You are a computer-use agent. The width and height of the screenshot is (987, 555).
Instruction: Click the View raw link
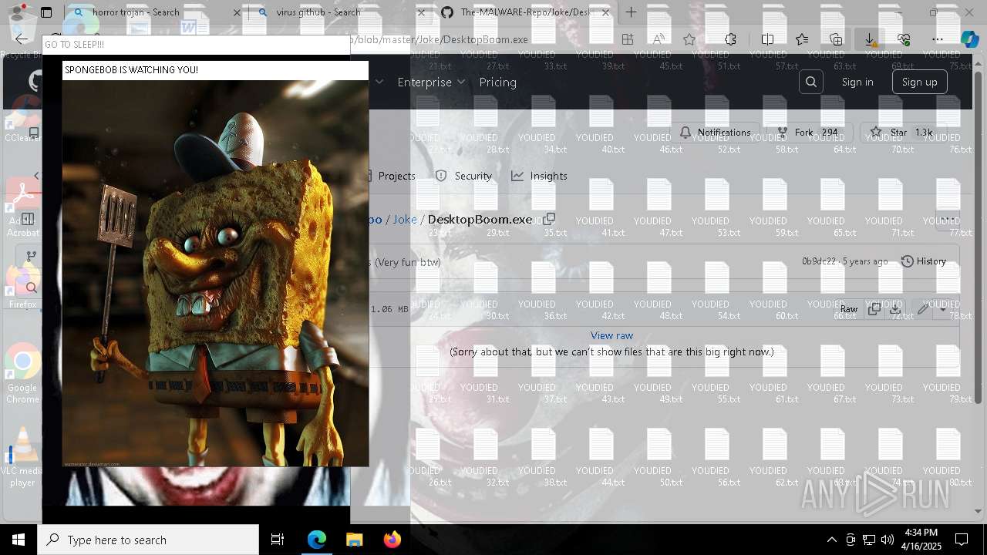pyautogui.click(x=611, y=335)
